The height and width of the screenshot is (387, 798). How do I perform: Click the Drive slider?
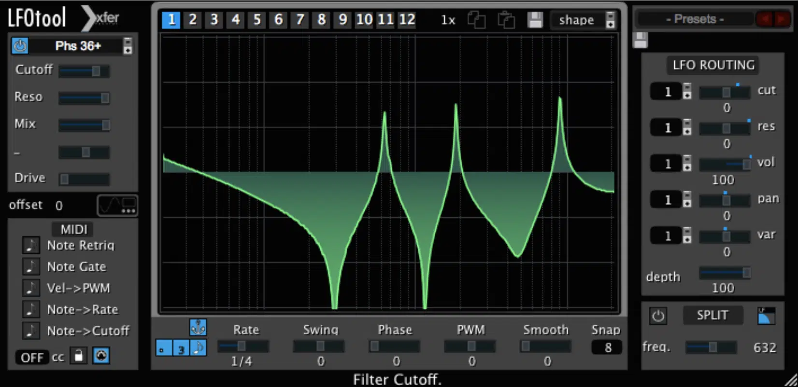(84, 179)
